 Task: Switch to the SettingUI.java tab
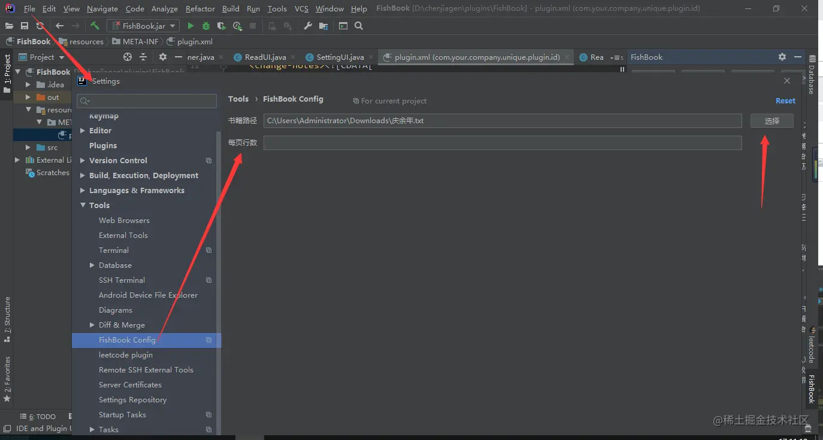pyautogui.click(x=340, y=57)
